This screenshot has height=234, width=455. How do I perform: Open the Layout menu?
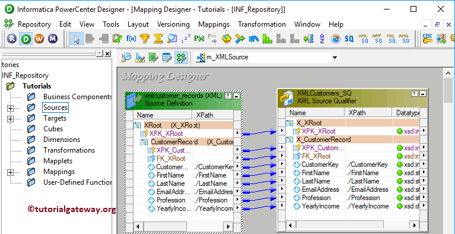coord(138,24)
